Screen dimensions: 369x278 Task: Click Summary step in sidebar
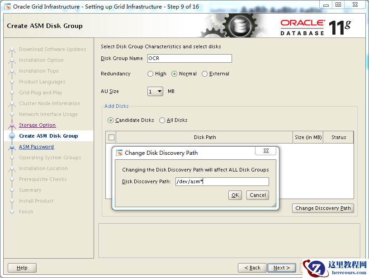click(30, 190)
